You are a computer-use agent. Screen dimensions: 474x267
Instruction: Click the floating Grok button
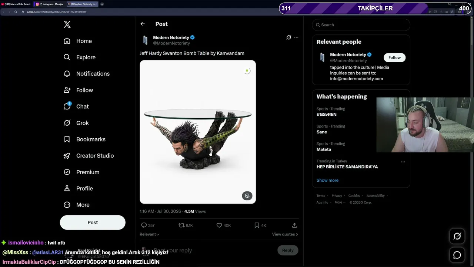(x=457, y=236)
